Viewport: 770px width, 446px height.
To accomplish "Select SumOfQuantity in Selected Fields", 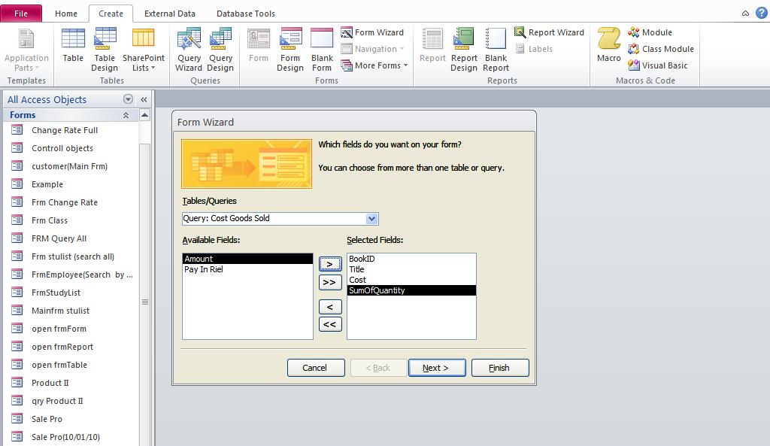I will [411, 290].
